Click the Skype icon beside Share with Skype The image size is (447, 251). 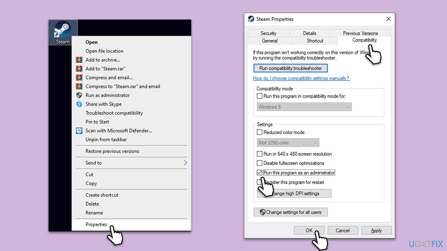click(x=79, y=104)
